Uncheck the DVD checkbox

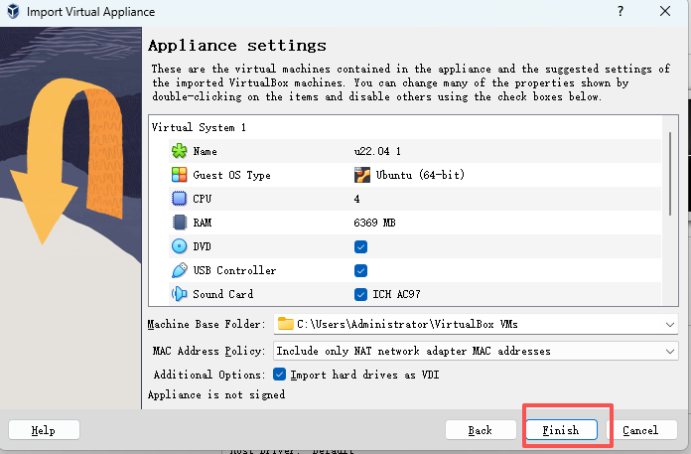click(361, 246)
